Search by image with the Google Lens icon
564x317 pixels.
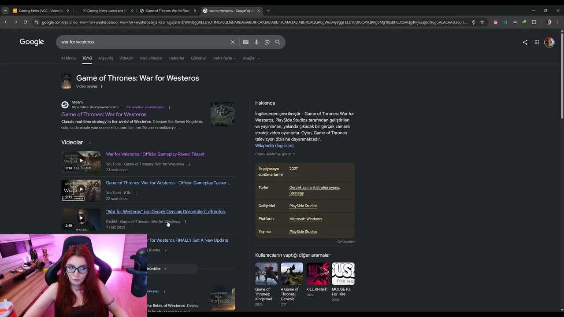pos(267,42)
